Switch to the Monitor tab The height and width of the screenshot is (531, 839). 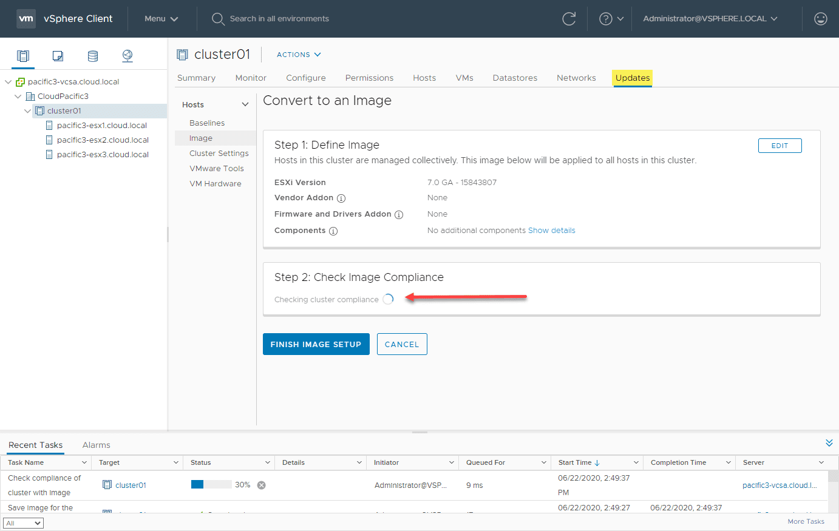(250, 78)
